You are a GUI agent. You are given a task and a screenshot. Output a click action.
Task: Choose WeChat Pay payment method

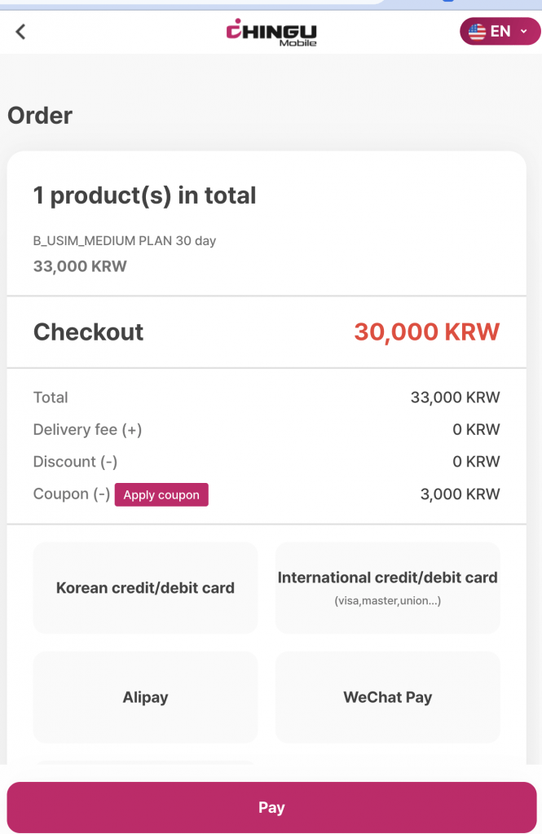[x=387, y=697]
